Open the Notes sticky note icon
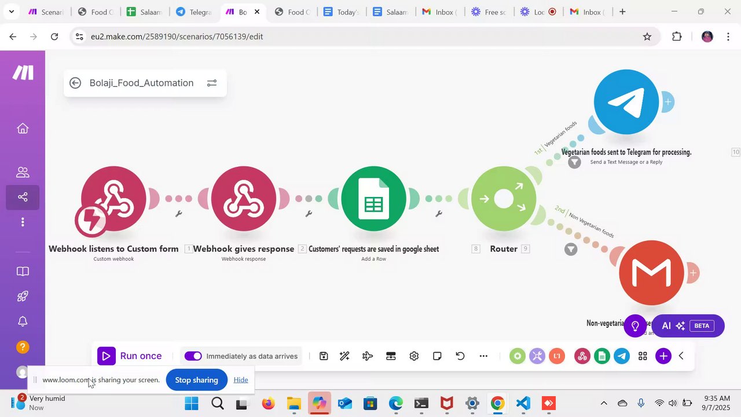Viewport: 741px width, 417px height. click(x=437, y=356)
